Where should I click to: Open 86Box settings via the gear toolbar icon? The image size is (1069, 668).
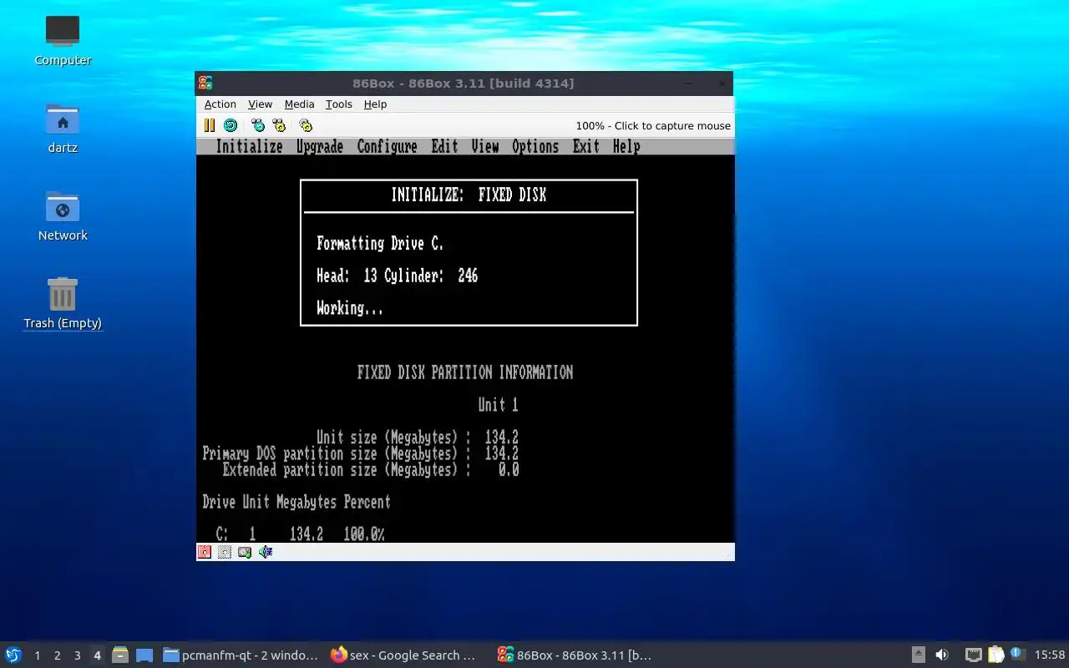click(x=306, y=125)
